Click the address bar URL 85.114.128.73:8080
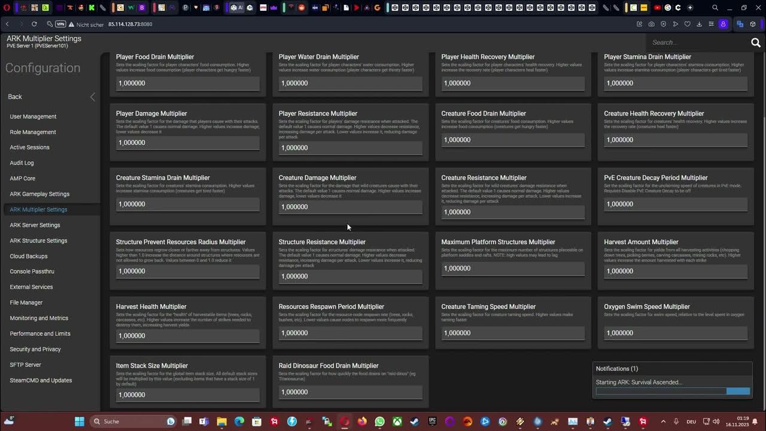766x431 pixels. click(x=130, y=24)
